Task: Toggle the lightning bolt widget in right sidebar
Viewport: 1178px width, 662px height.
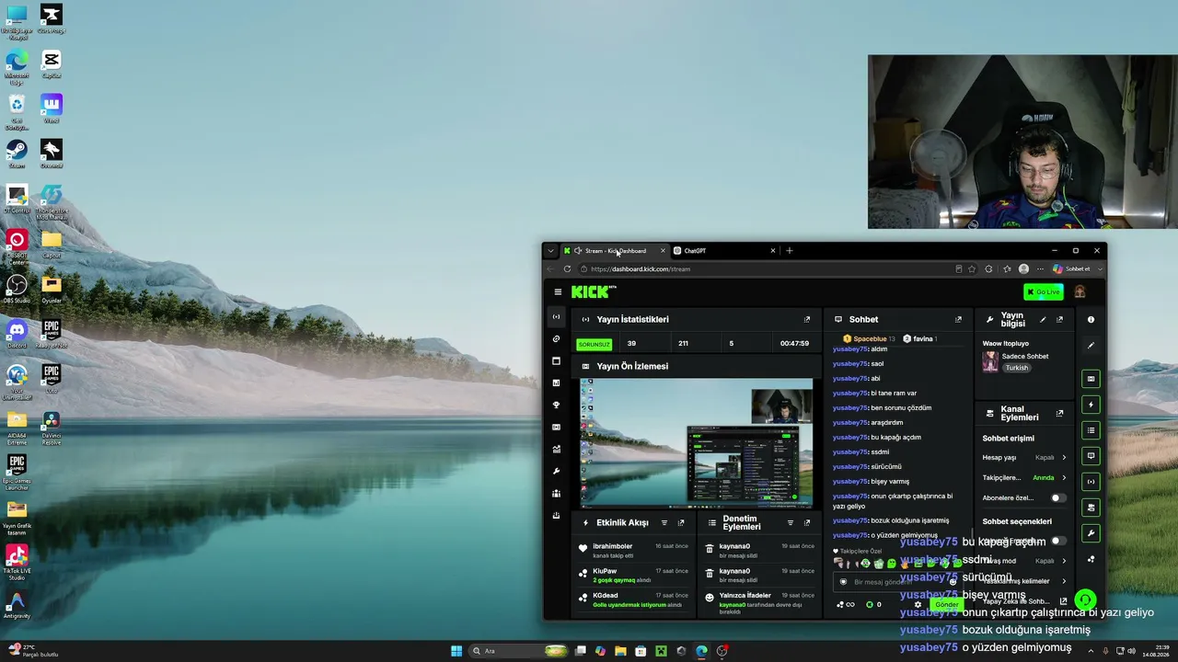Action: (1091, 405)
